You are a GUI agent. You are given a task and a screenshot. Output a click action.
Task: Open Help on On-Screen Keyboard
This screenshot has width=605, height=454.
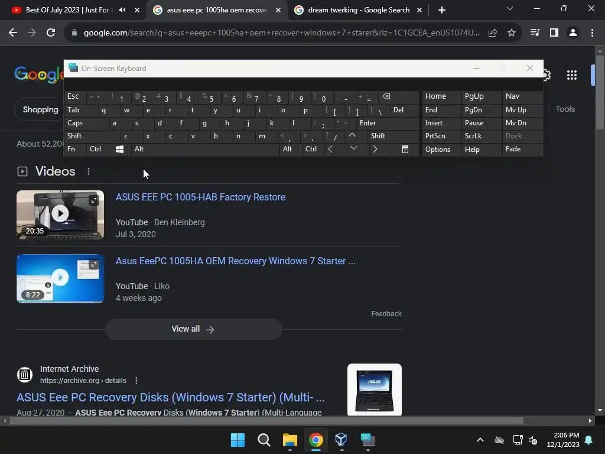click(481, 150)
